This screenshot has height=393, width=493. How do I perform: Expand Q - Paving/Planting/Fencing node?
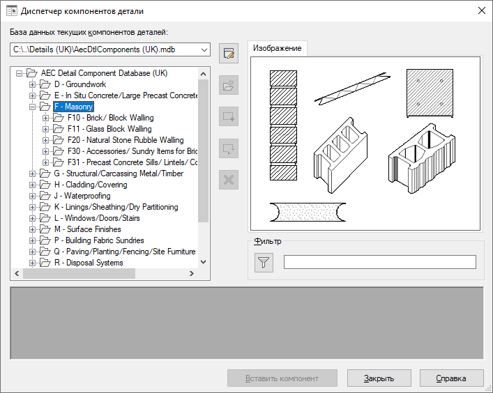click(32, 252)
